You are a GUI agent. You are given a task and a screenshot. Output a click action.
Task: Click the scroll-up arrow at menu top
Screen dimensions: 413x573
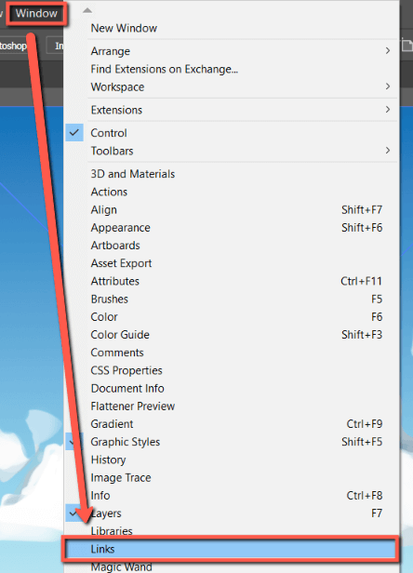pos(87,10)
